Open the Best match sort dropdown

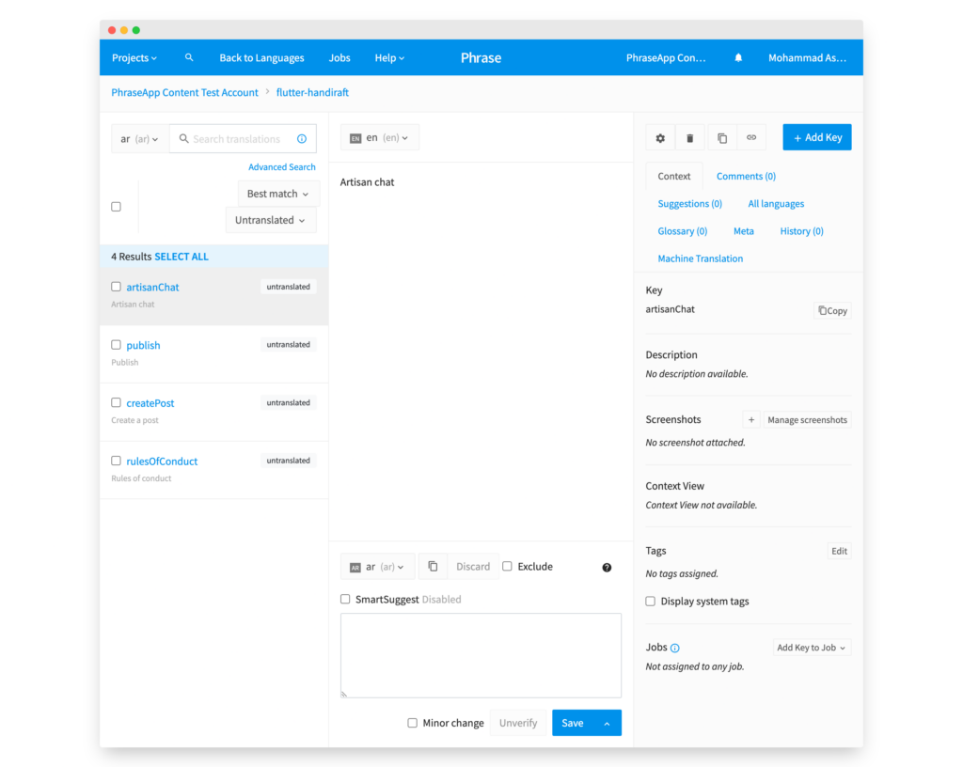pos(277,194)
